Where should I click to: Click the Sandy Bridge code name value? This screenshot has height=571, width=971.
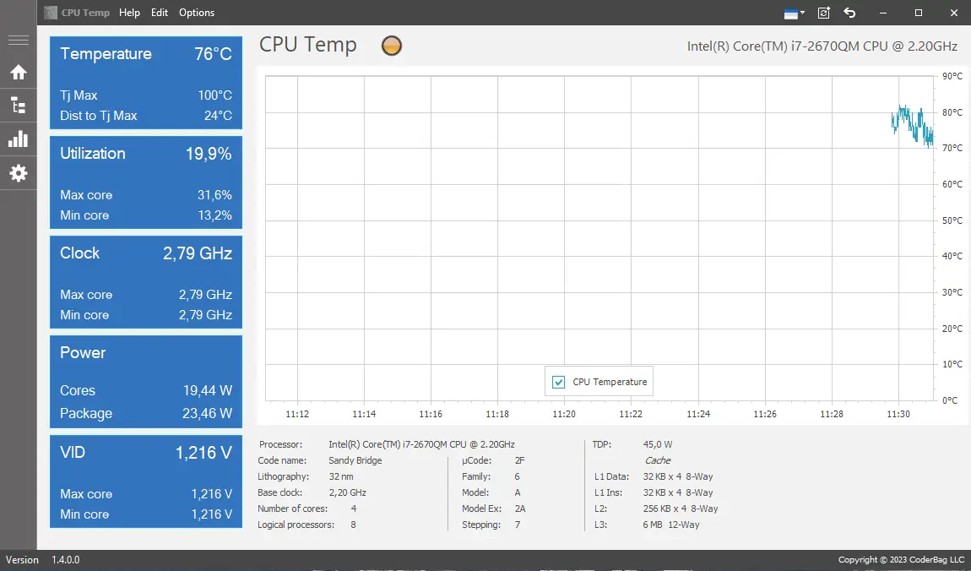pos(355,460)
